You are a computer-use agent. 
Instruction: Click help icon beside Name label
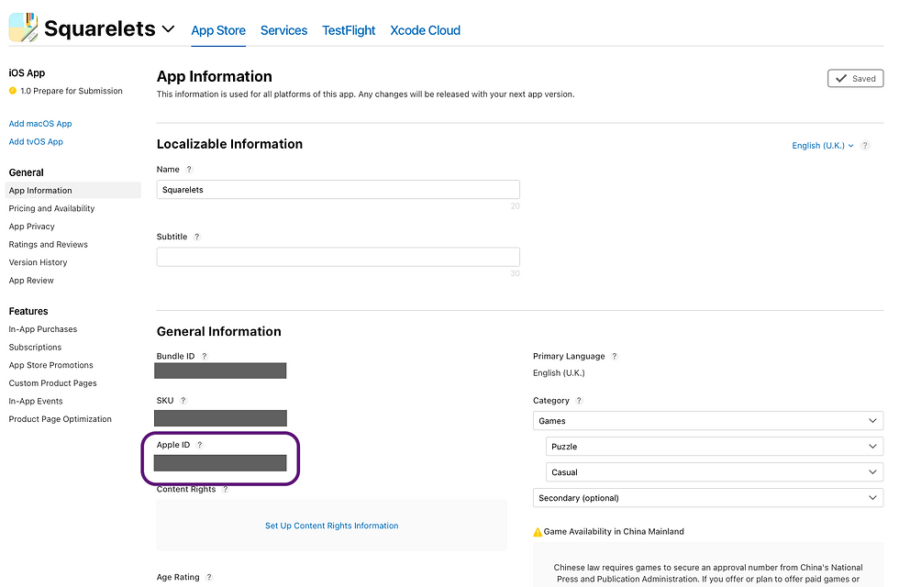click(x=189, y=170)
